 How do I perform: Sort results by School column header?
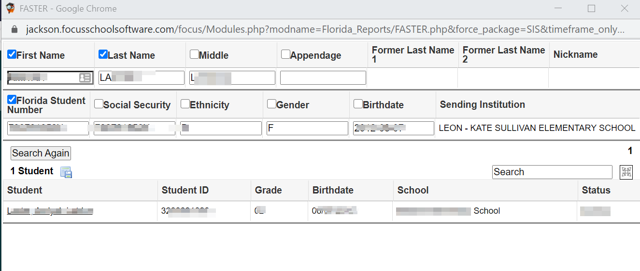coord(413,190)
